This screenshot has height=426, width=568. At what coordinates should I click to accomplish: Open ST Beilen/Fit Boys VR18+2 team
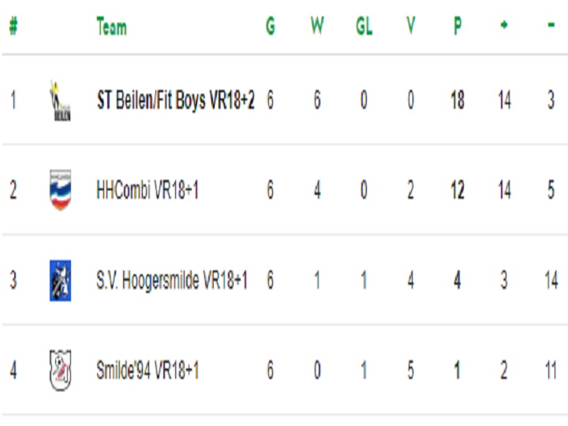click(176, 100)
